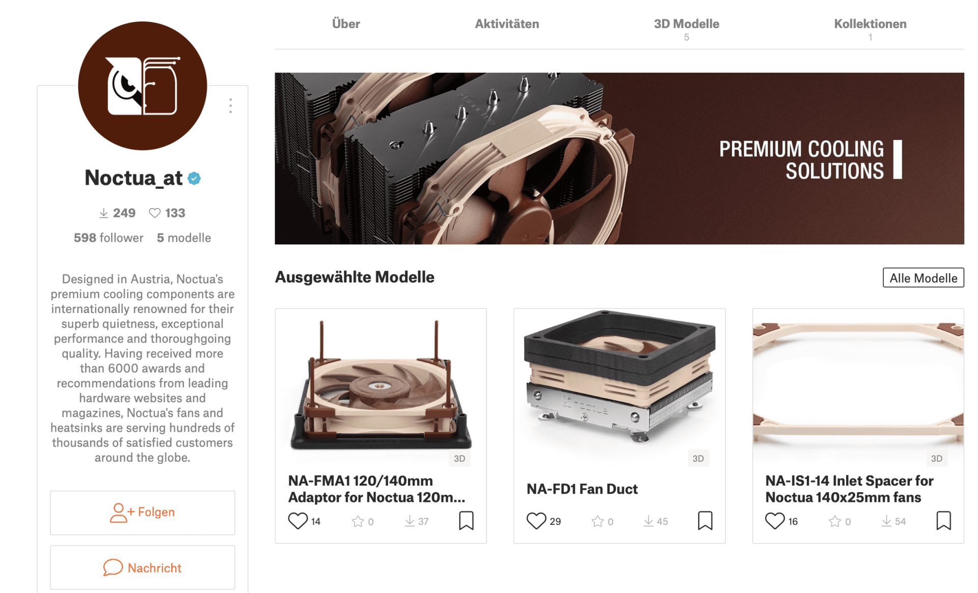Open the three-dot profile options menu
The height and width of the screenshot is (593, 978).
click(231, 105)
